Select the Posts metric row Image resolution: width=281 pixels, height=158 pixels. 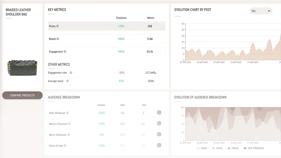click(x=106, y=26)
